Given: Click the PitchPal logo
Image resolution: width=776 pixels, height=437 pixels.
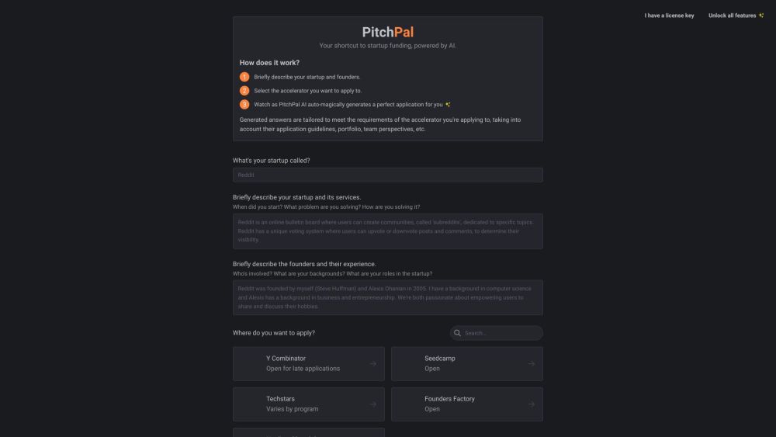Looking at the screenshot, I should click(387, 33).
